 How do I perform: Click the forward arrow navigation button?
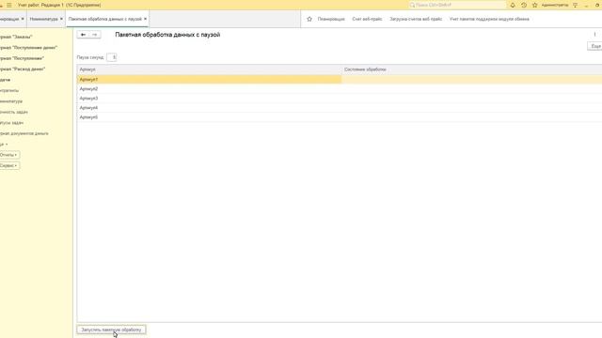95,35
